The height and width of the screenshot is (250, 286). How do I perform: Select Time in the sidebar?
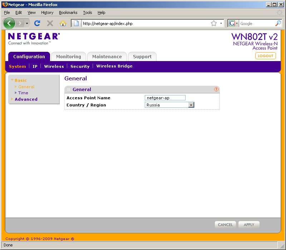23,93
